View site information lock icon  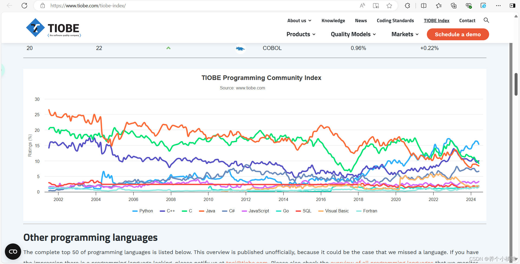[43, 6]
